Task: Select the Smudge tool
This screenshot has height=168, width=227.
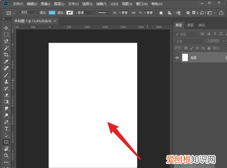Action: pos(6,109)
